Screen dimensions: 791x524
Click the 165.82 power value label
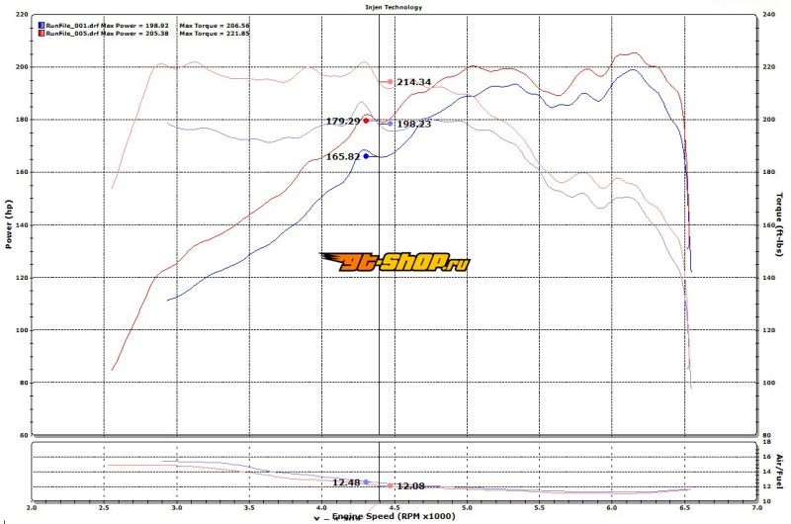pos(342,156)
